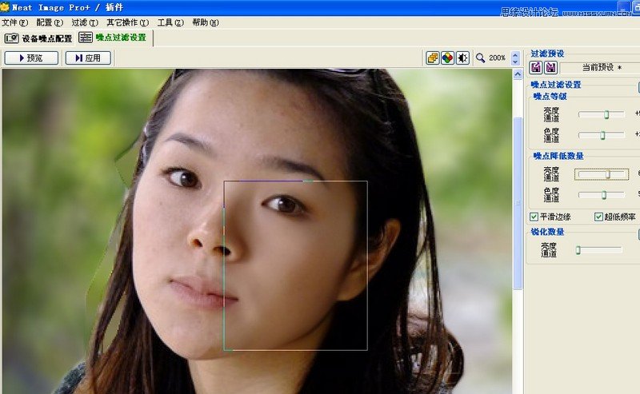The width and height of the screenshot is (640, 394).
Task: Click the vertical scrollbar thumb
Action: 518,203
